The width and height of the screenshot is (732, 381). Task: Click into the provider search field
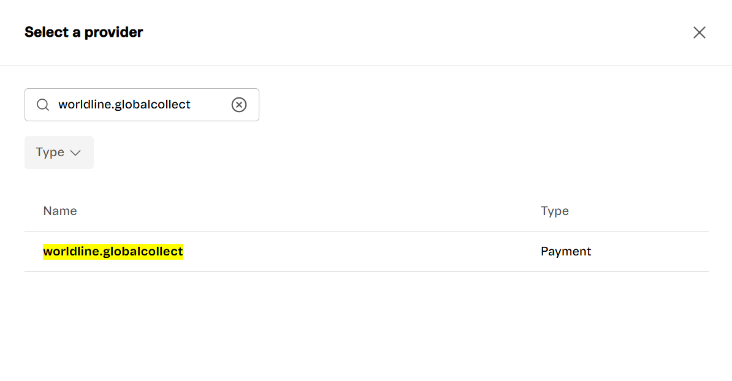141,105
